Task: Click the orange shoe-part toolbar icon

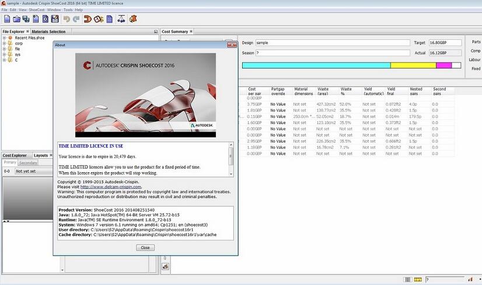Action: 88,19
